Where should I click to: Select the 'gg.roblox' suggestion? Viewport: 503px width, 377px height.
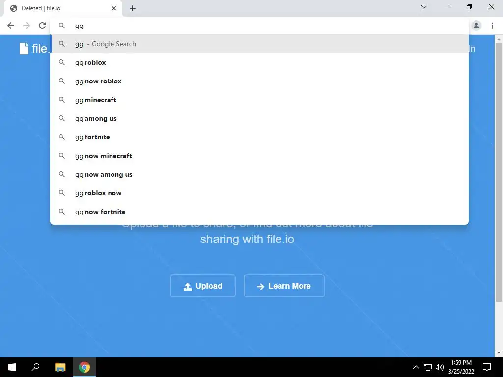[259, 62]
